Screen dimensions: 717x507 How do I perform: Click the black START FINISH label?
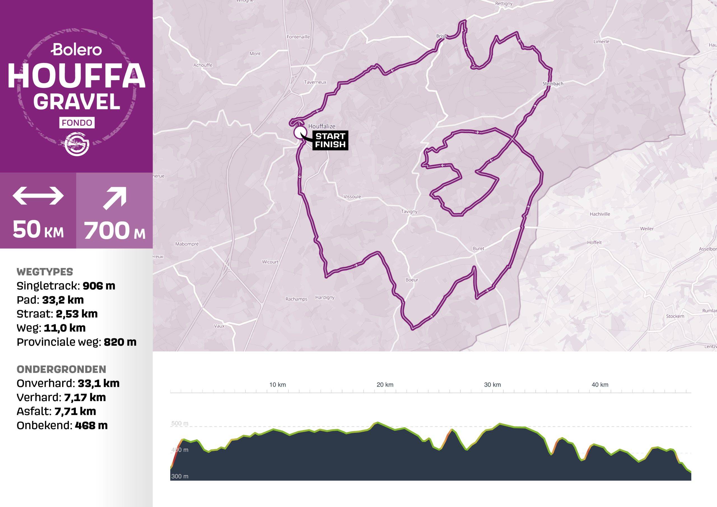(x=330, y=140)
